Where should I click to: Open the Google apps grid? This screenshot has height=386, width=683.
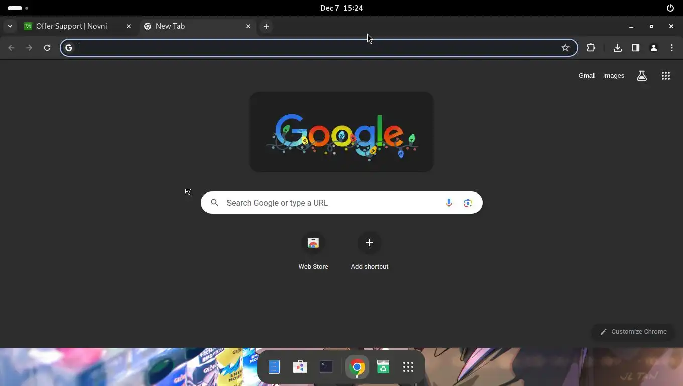pos(666,76)
